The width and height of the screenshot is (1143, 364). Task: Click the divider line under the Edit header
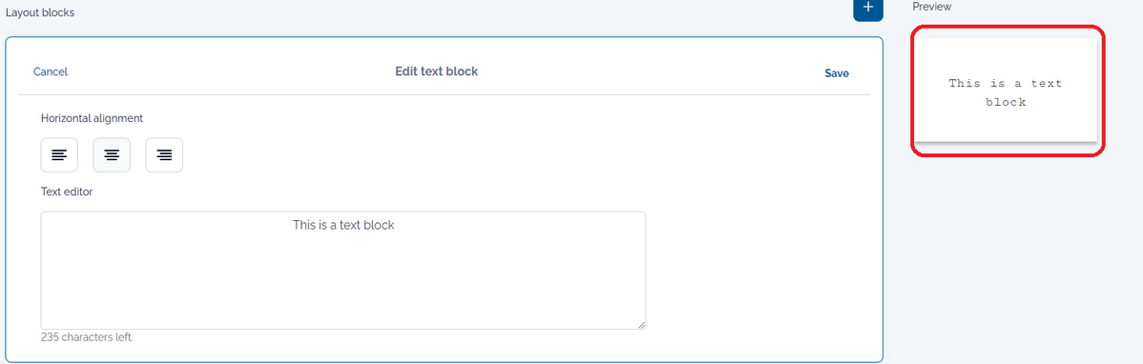coord(444,94)
